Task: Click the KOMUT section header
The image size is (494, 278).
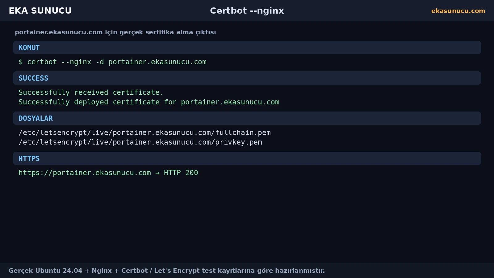Action: click(x=247, y=48)
